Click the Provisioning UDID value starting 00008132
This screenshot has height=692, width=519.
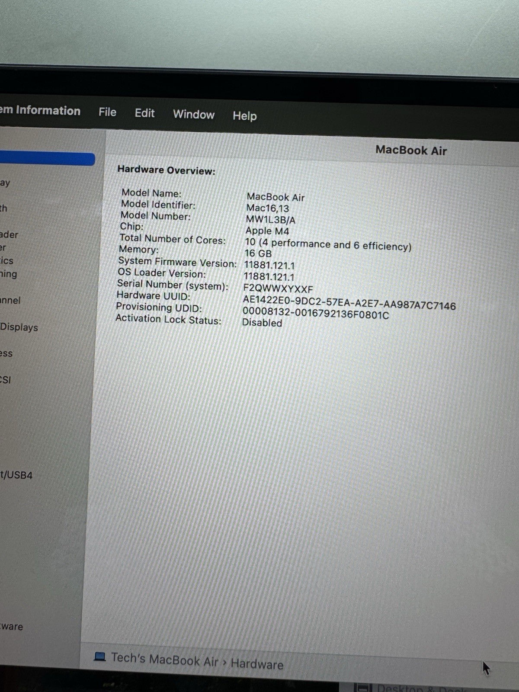pos(316,313)
